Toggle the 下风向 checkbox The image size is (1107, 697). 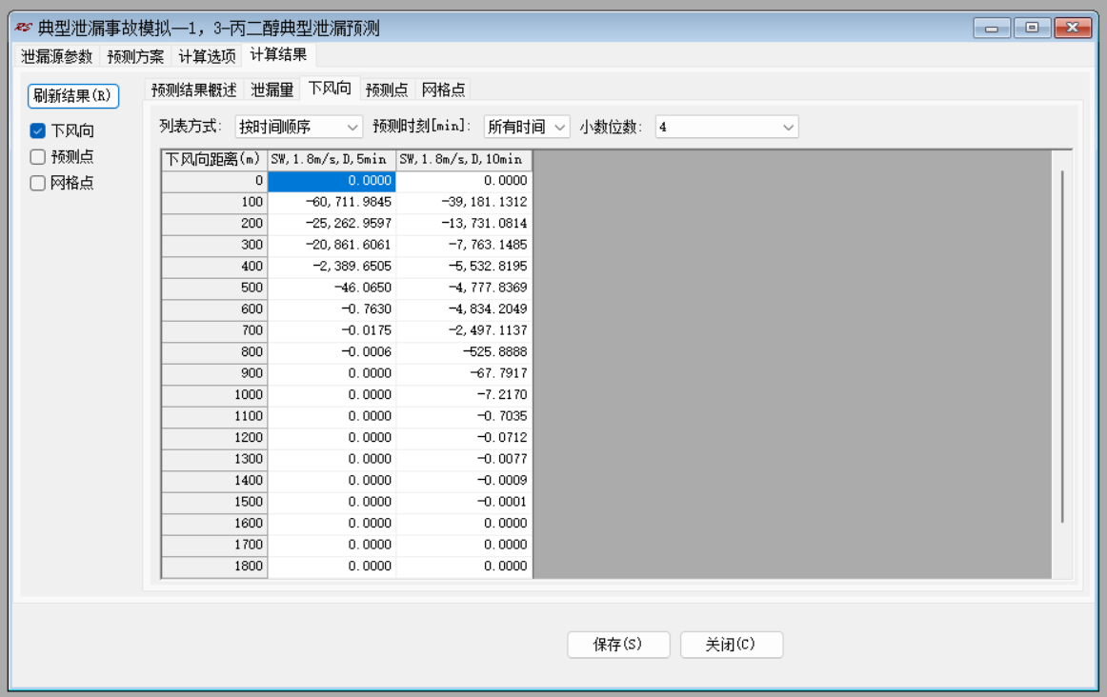coord(38,131)
